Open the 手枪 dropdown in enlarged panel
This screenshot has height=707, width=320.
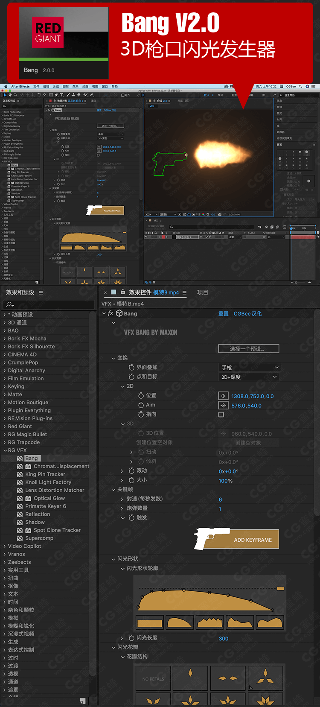click(x=250, y=368)
